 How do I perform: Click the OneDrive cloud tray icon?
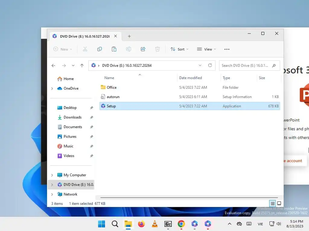(x=239, y=224)
